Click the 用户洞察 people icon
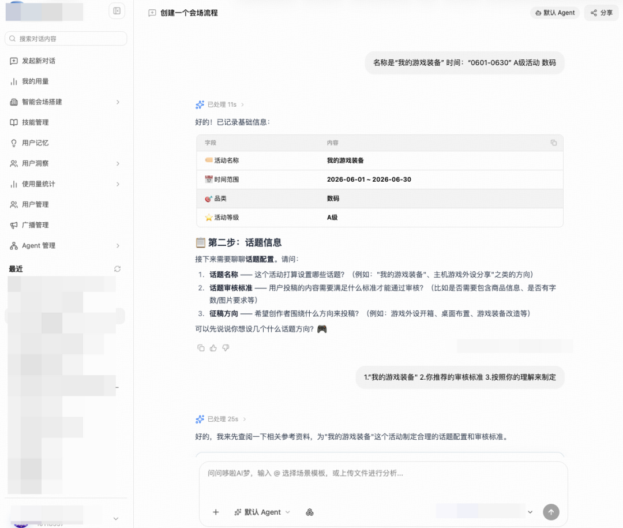Viewport: 623px width, 528px height. [x=13, y=163]
